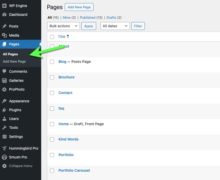Screen dimensions: 220x180
Task: Open WP Engine menu item
Action: pos(18,6)
